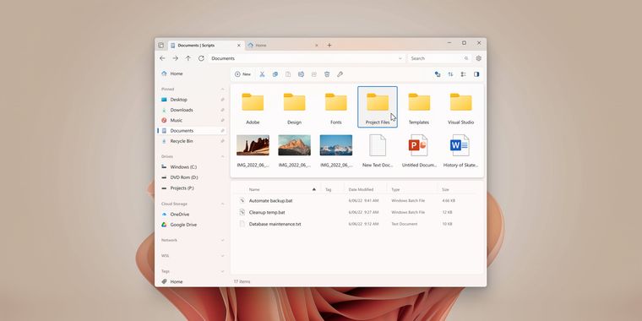Toggle Name column sort direction arrow

(314, 189)
